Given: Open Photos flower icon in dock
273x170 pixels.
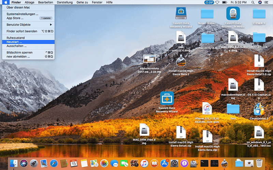Looking at the screenshot, I should coord(104,163).
